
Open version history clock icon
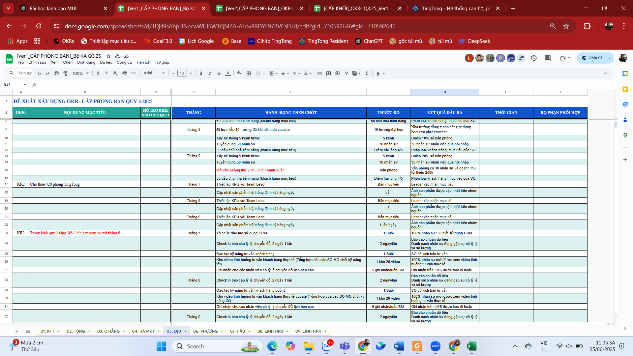tap(534, 58)
